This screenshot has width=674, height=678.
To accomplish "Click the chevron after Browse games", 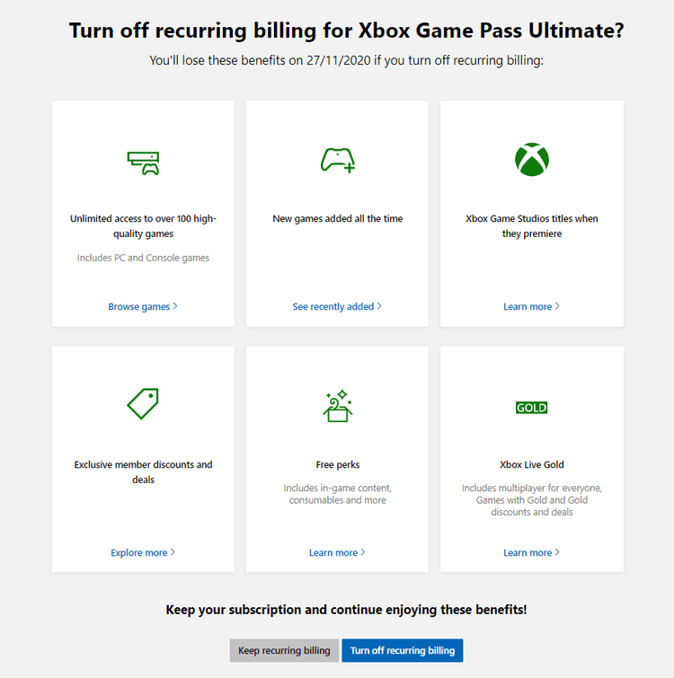I will 175,306.
